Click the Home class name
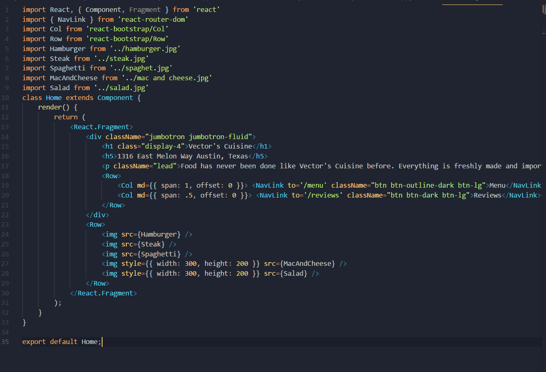Viewport: 546px width, 372px height. (x=54, y=97)
